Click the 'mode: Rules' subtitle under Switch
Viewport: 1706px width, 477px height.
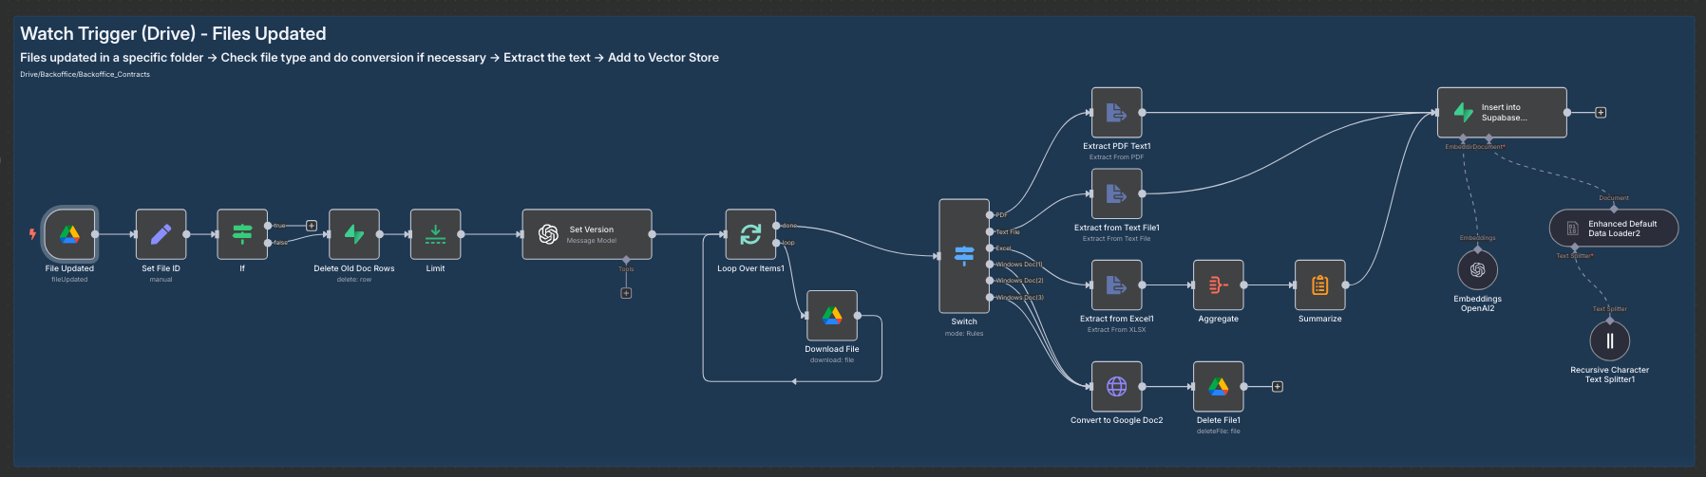click(x=964, y=334)
